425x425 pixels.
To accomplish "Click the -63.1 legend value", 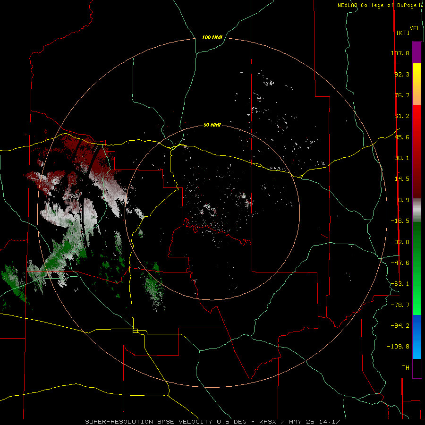I will 400,284.
